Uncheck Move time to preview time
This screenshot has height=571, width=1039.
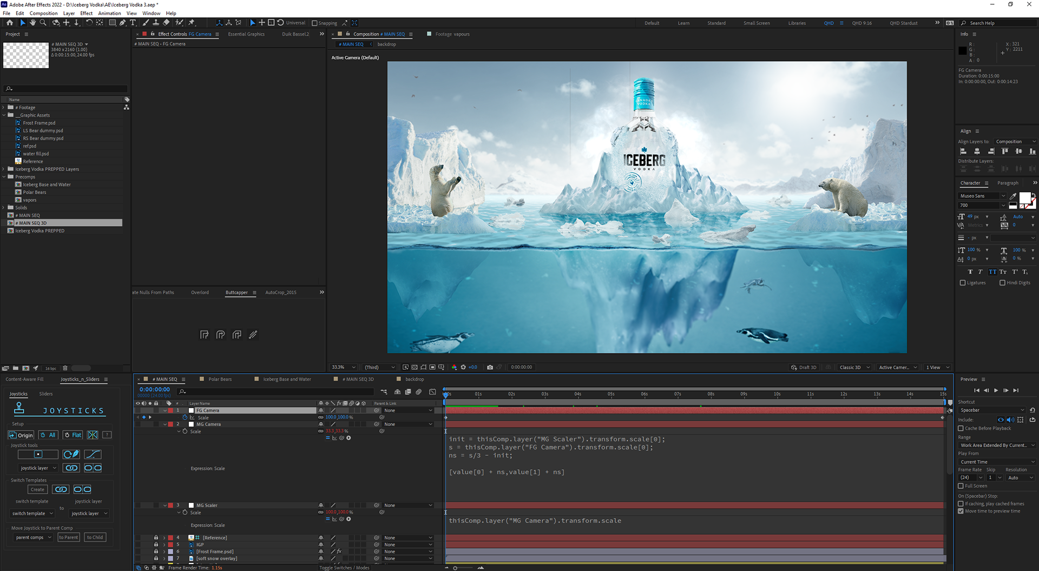[961, 511]
